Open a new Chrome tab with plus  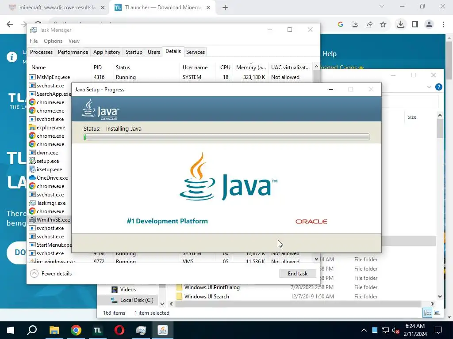click(225, 8)
